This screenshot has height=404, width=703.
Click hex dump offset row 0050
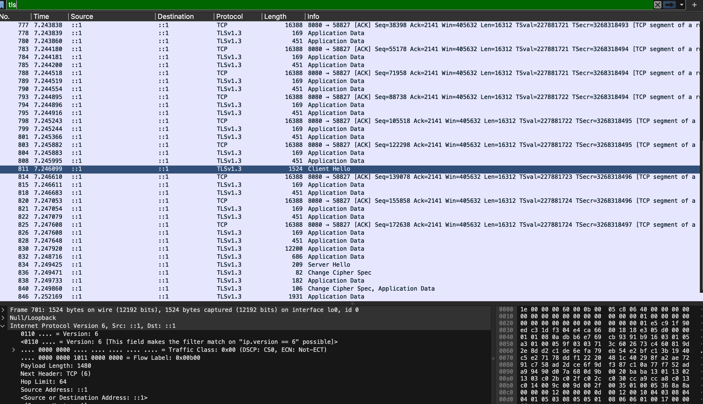[x=506, y=344]
